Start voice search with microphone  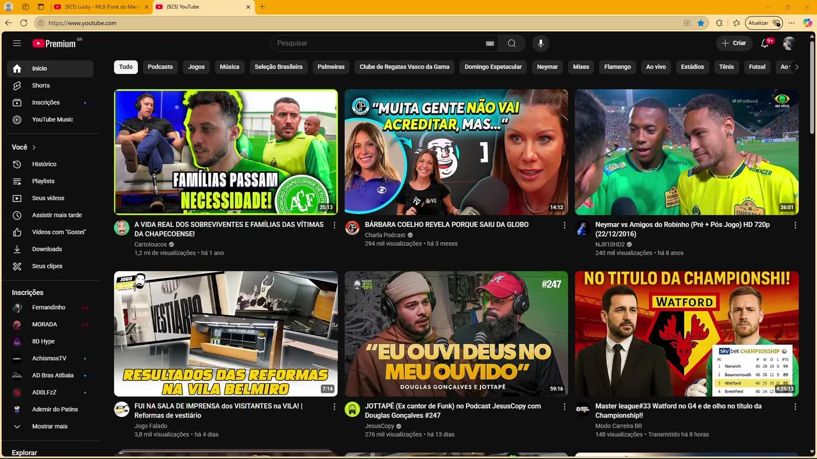[541, 43]
